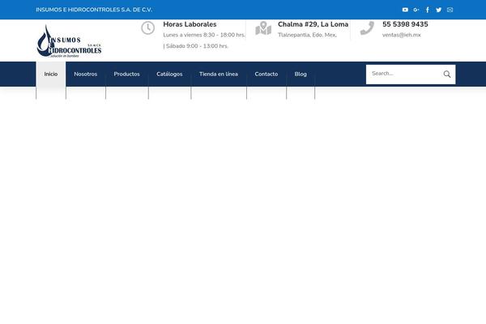Go to the Inicio menu item
Screen dimensions: 486x324
(51, 74)
